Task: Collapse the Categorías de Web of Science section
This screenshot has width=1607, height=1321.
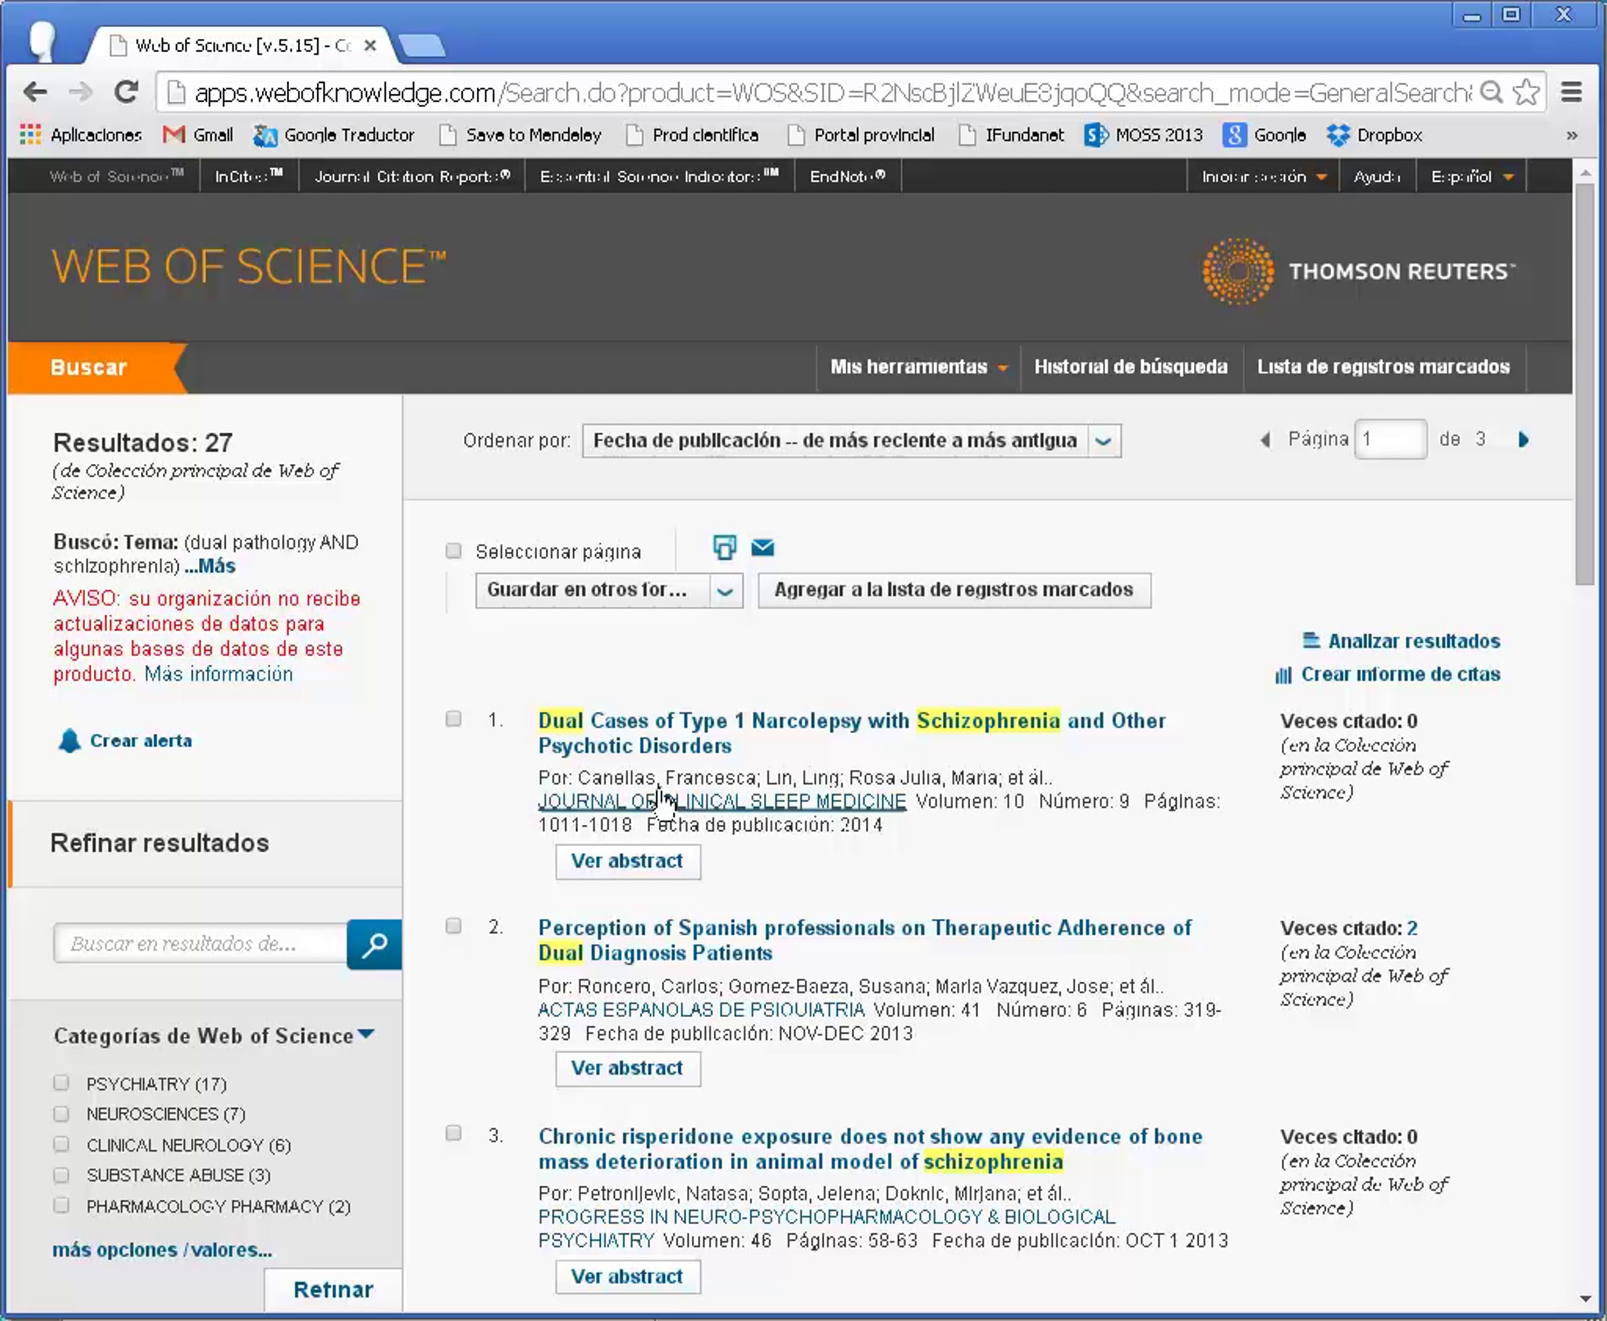Action: (x=366, y=1034)
